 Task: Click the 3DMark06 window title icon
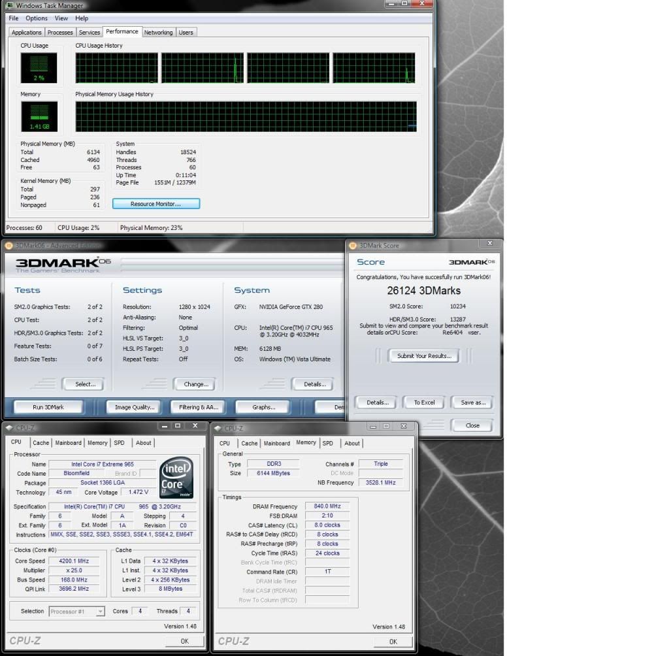point(8,246)
